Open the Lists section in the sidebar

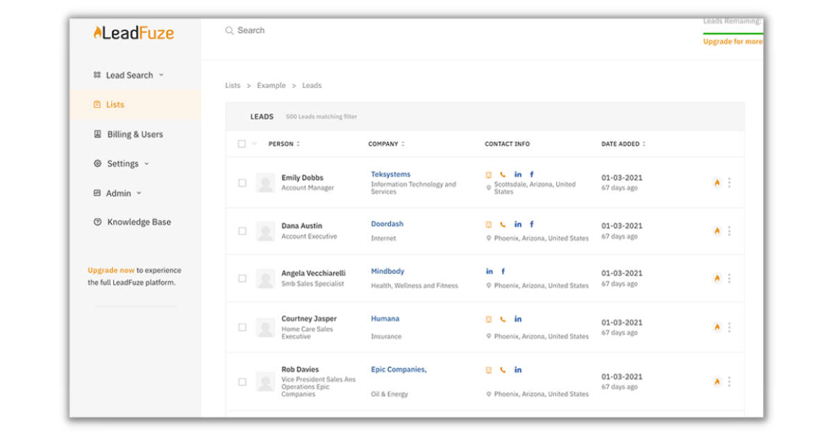[115, 104]
